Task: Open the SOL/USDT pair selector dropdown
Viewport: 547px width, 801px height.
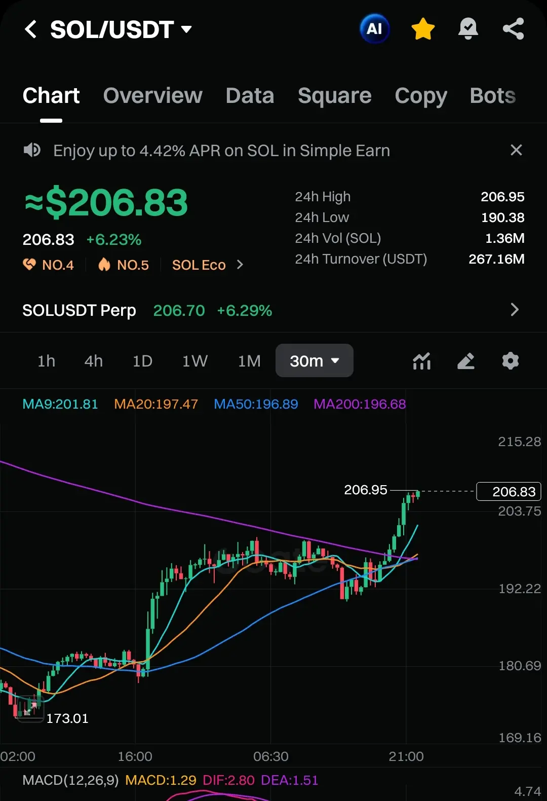Action: coord(121,29)
